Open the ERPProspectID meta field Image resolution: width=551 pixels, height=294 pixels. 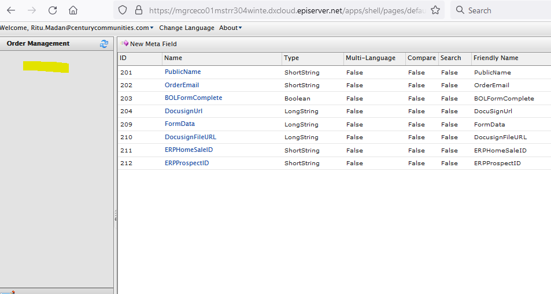coord(187,163)
